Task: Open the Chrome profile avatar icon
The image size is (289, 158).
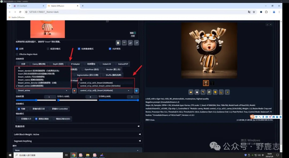Action: click(x=274, y=12)
